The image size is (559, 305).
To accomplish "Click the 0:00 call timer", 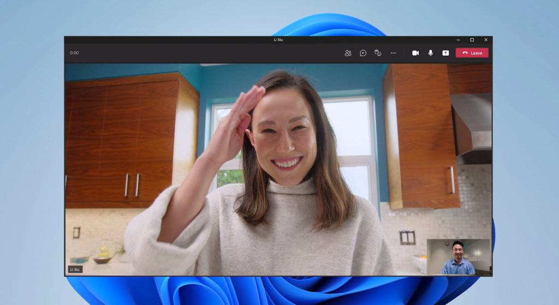I will point(74,53).
